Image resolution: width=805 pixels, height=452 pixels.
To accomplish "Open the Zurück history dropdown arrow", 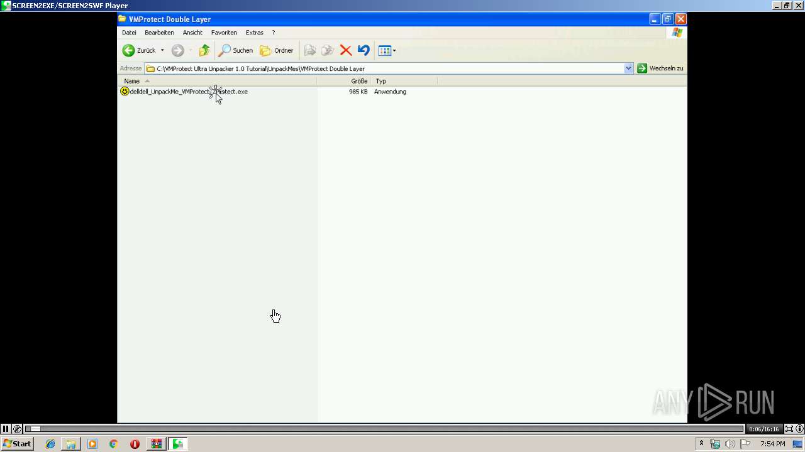I will pyautogui.click(x=162, y=50).
